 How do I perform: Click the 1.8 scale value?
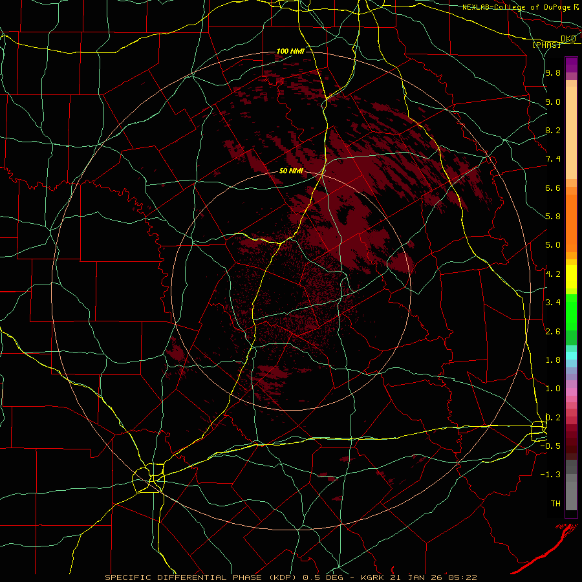click(x=553, y=360)
